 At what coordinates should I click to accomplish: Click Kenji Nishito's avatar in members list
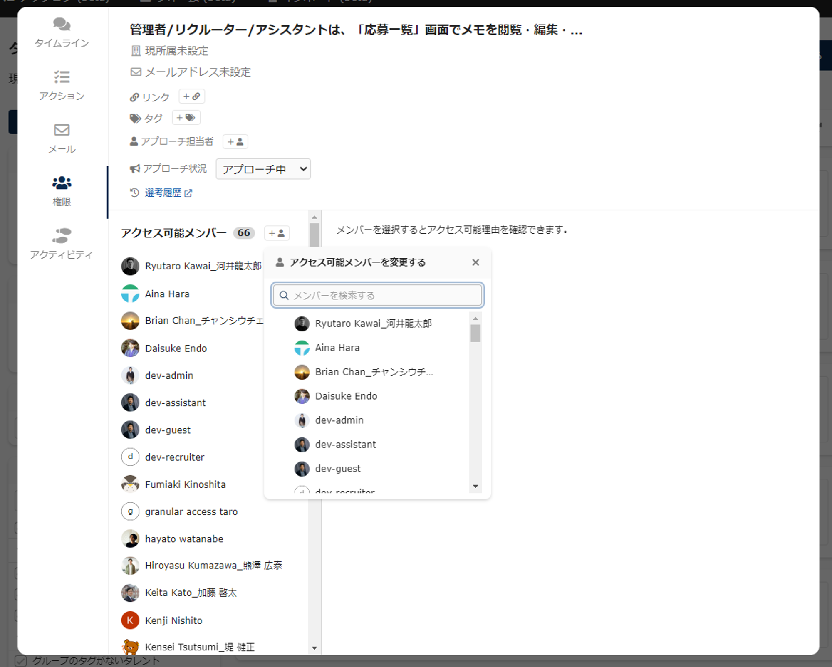click(x=130, y=620)
